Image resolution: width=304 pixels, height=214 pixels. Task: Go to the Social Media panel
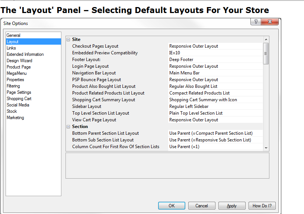coord(18,105)
